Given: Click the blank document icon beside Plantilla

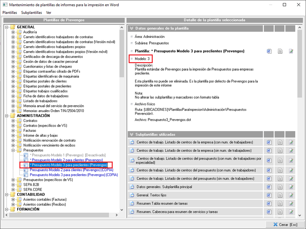Looking at the screenshot, I should pos(280,51).
